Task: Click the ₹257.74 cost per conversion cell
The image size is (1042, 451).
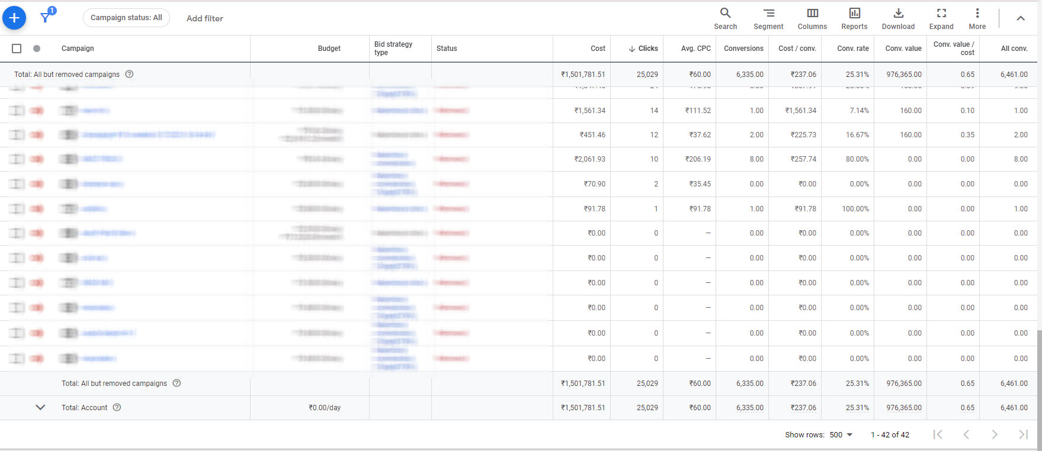Action: 803,159
